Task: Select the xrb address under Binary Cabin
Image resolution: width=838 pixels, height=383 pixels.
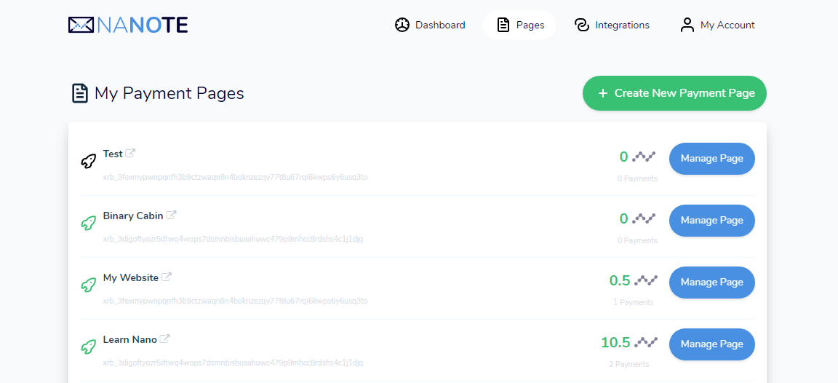Action: point(233,239)
